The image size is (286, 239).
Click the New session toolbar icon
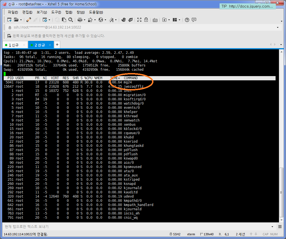click(x=9, y=20)
